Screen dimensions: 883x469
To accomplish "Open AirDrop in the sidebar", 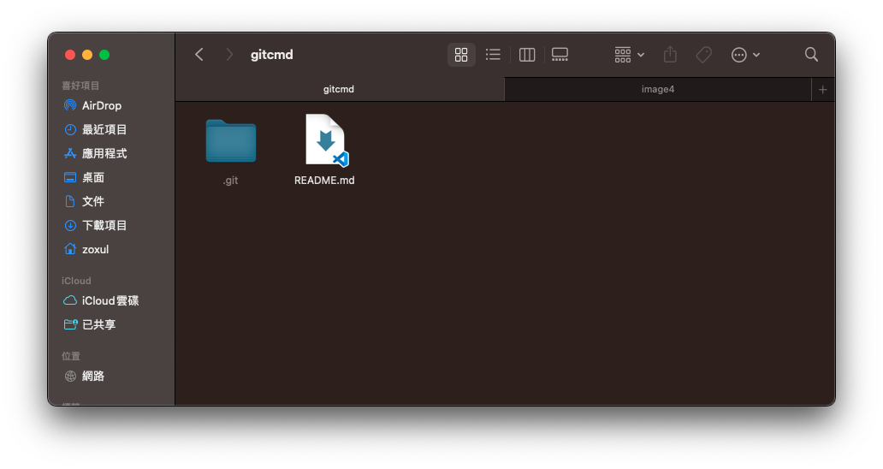I will pyautogui.click(x=101, y=105).
